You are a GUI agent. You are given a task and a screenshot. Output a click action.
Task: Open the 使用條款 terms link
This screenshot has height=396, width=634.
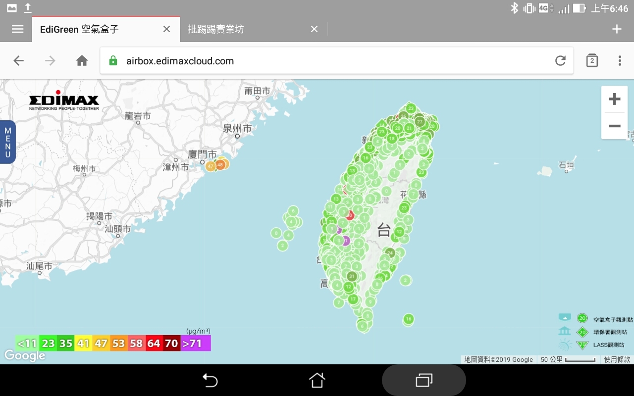point(617,360)
